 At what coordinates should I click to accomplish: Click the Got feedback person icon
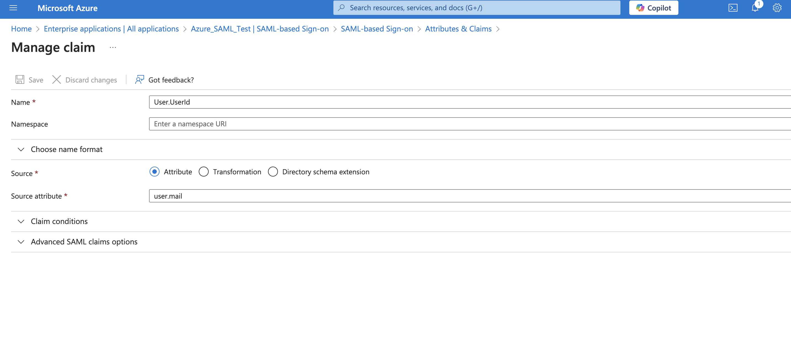(139, 80)
